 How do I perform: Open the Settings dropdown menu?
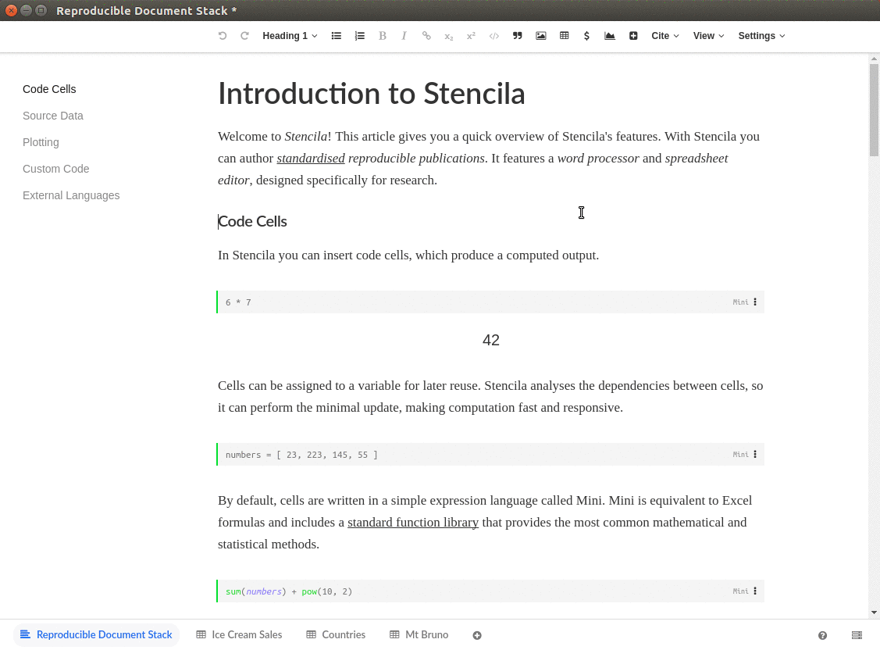tap(761, 35)
